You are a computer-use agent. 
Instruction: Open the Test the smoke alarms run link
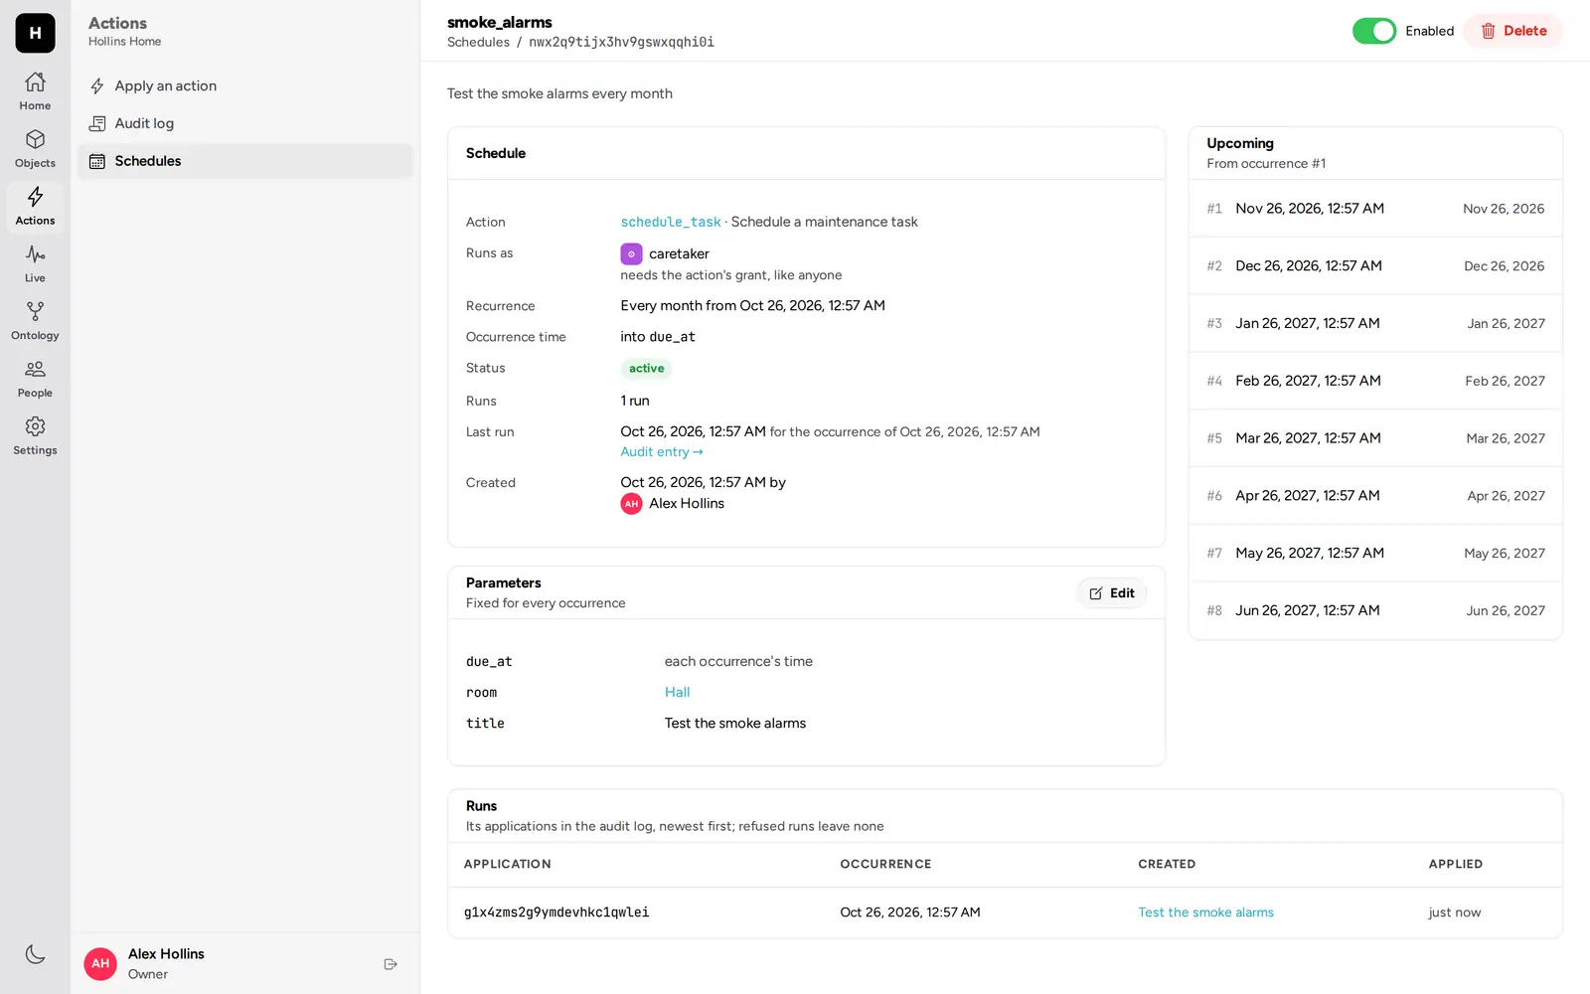pos(1205,912)
